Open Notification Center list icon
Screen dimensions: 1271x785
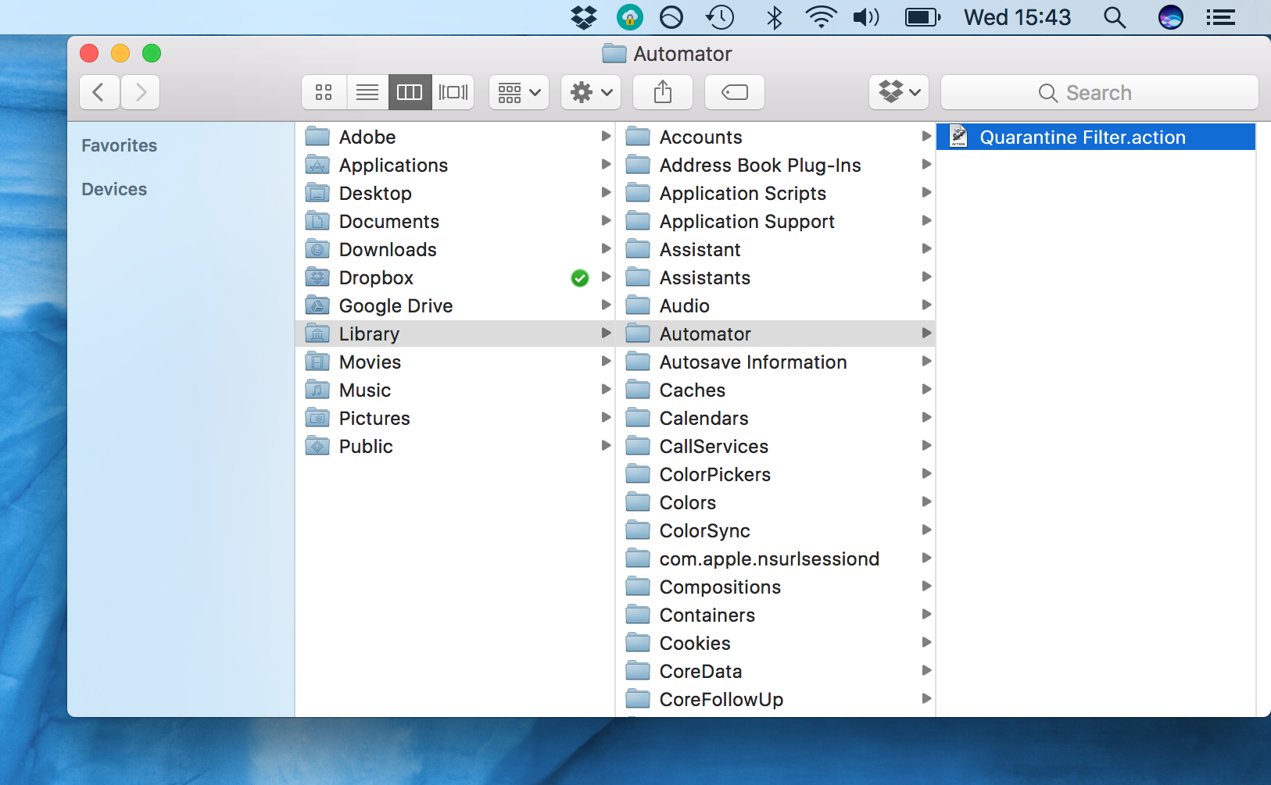1220,17
